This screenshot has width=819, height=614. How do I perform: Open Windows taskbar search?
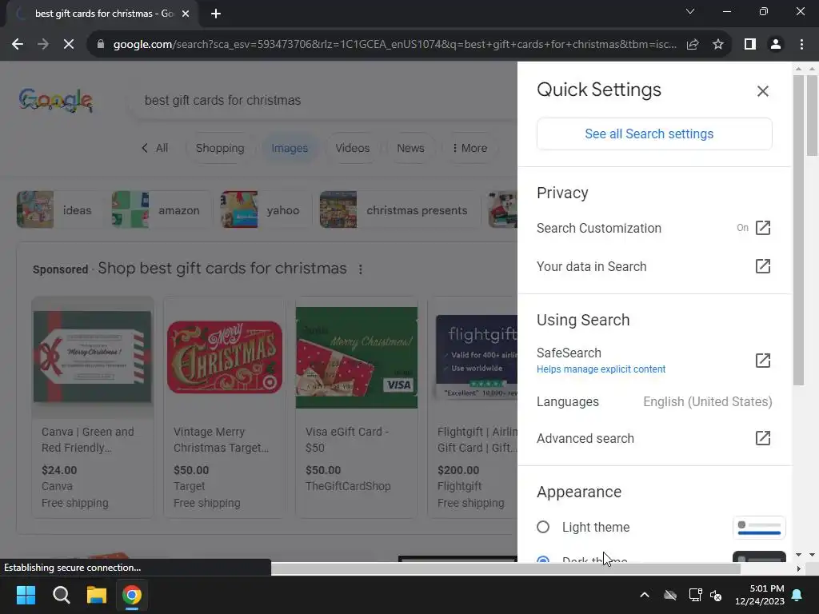click(61, 595)
